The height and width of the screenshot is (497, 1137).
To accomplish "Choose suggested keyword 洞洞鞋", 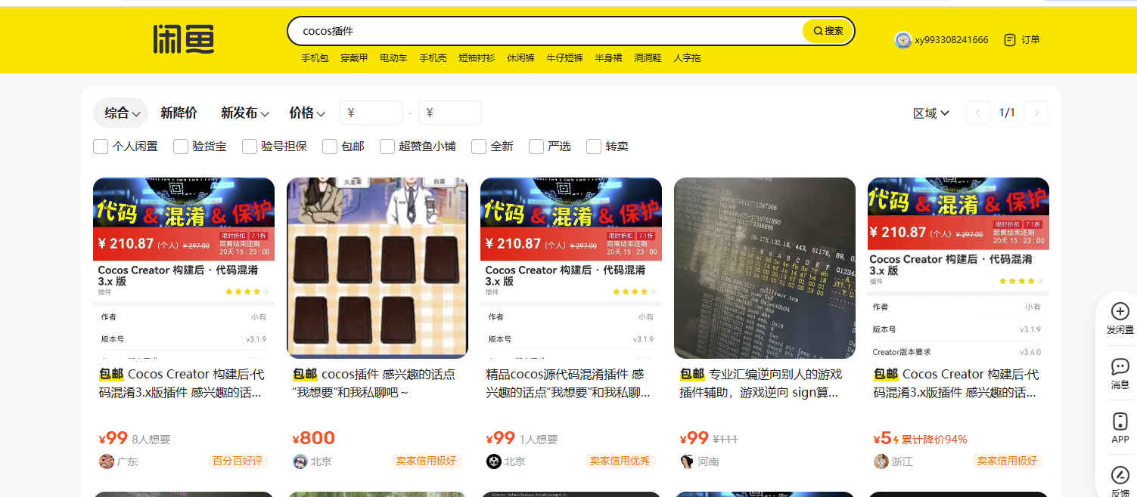I will pyautogui.click(x=648, y=58).
